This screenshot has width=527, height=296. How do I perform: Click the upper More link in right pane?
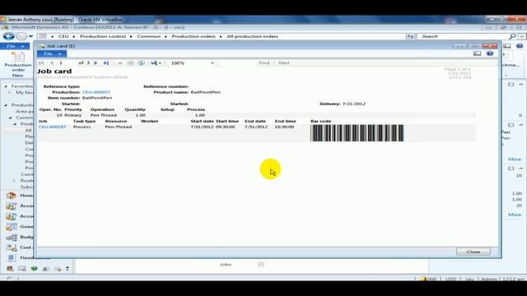(x=515, y=159)
